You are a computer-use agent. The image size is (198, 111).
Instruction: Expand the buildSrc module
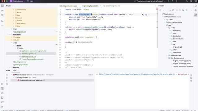tap(9, 68)
